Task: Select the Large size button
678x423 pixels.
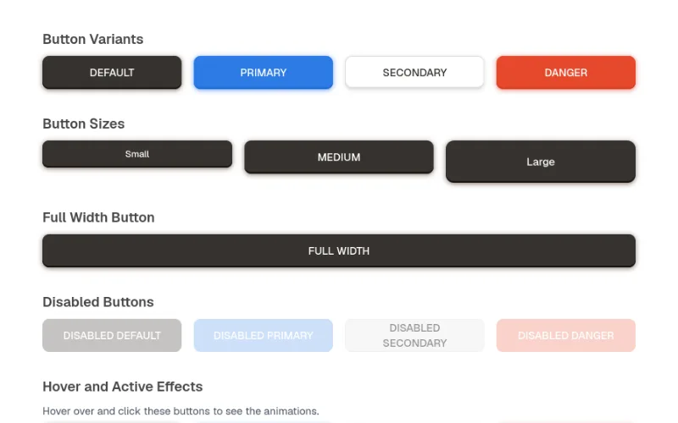Action: coord(541,162)
